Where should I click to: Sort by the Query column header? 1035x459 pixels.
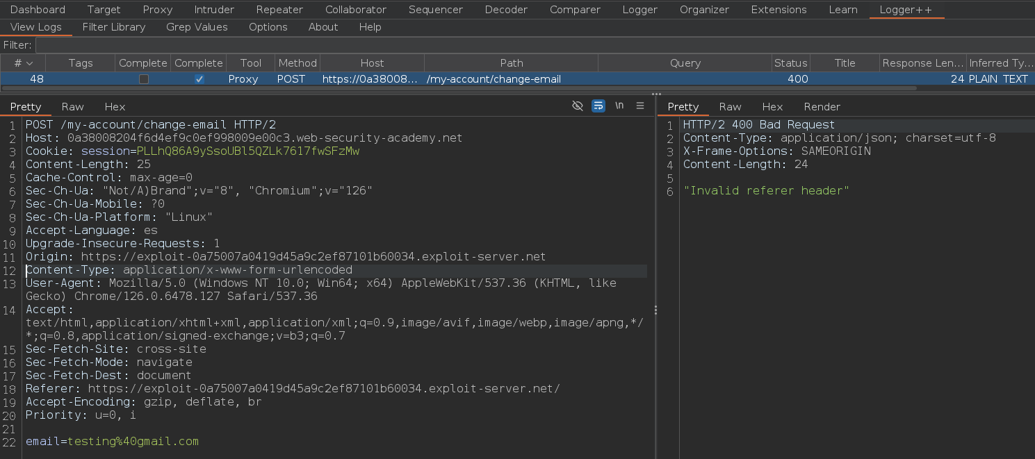pos(685,63)
